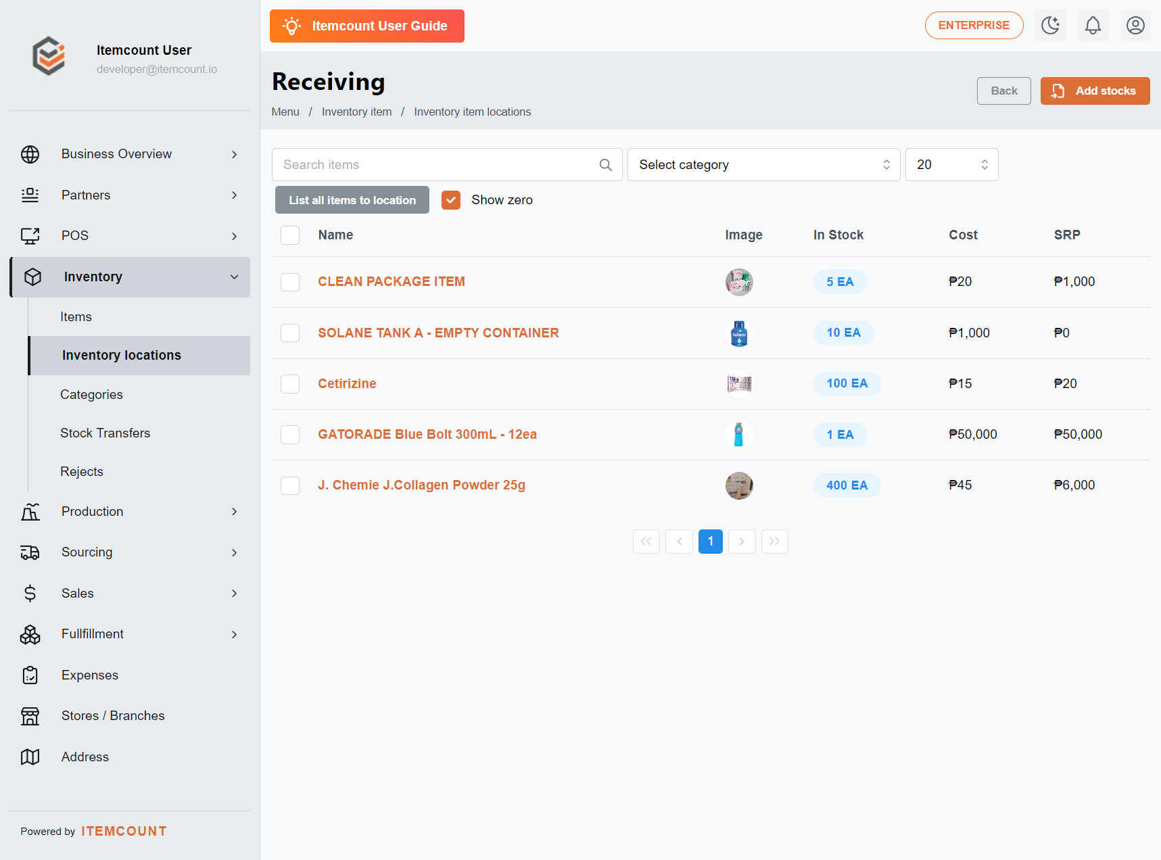Open the Cetirizine item link
Viewport: 1161px width, 860px height.
[347, 383]
